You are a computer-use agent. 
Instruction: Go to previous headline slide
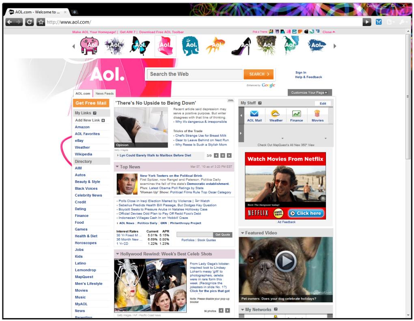[216, 156]
